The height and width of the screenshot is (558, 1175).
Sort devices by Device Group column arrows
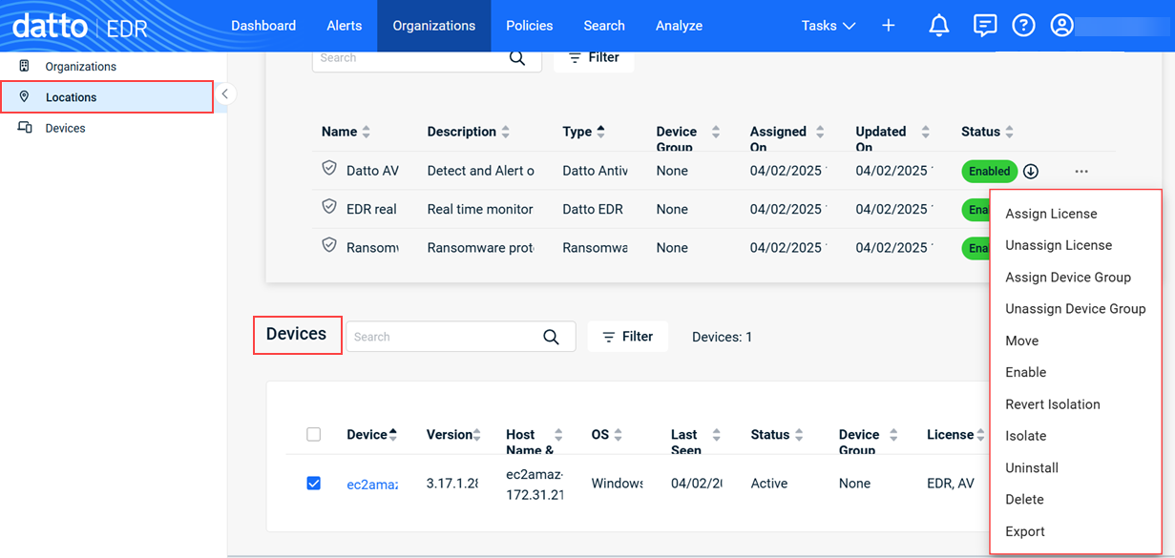[893, 435]
